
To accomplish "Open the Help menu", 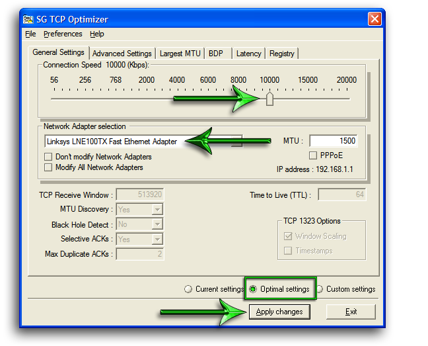I will (97, 34).
